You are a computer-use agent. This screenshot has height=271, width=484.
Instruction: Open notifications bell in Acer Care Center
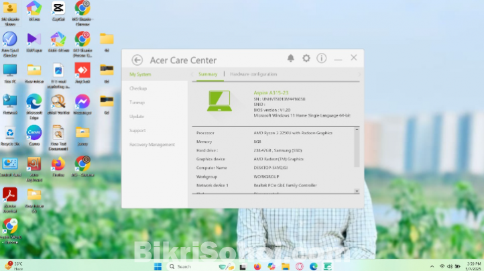[290, 58]
